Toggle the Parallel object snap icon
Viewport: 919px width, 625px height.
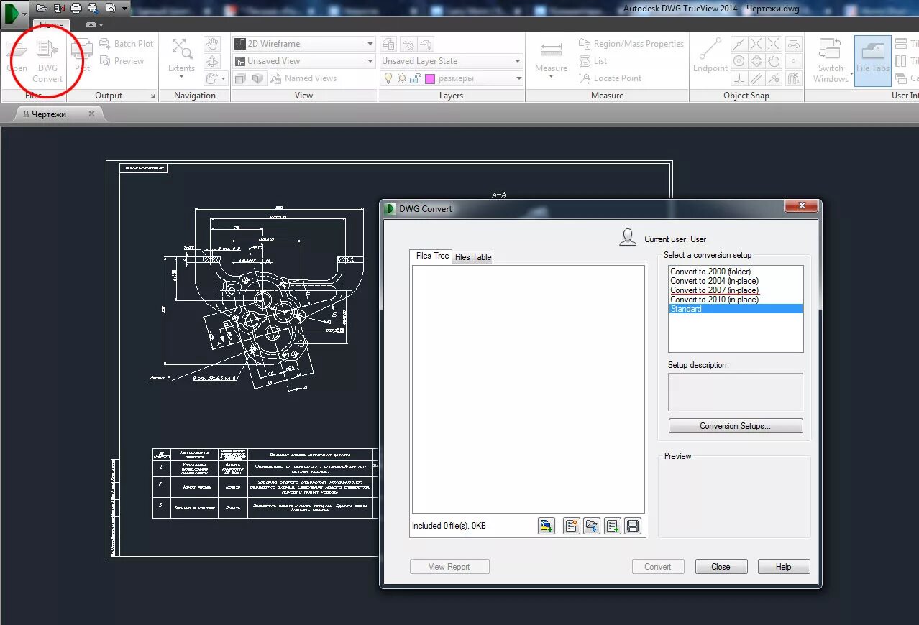(x=756, y=78)
